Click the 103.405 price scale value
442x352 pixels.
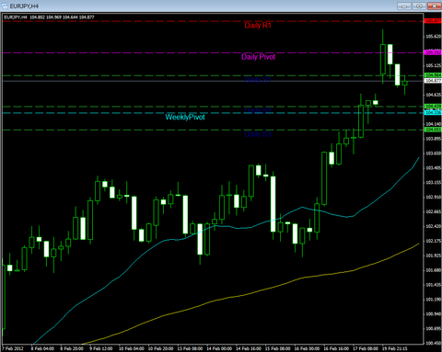pyautogui.click(x=433, y=168)
